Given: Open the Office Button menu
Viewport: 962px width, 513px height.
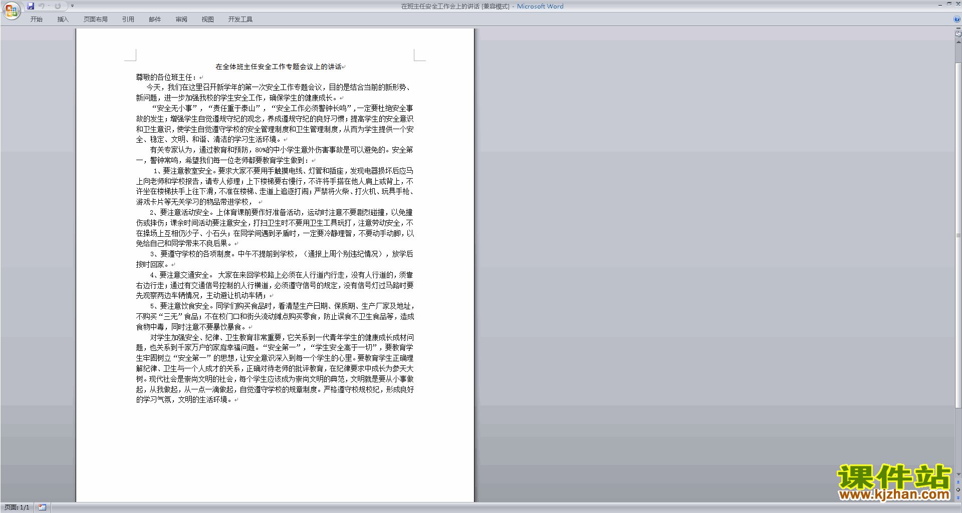Looking at the screenshot, I should 11,10.
